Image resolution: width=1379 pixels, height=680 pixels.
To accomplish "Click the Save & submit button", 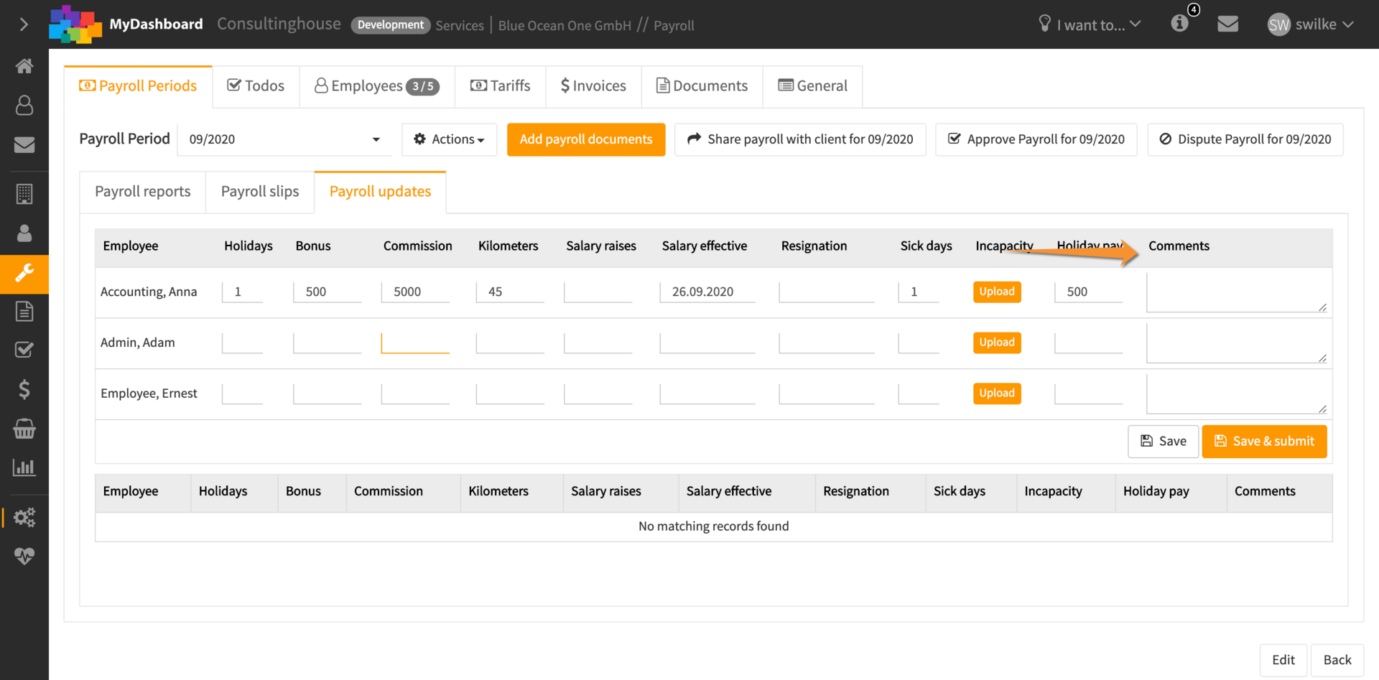I will click(x=1264, y=442).
